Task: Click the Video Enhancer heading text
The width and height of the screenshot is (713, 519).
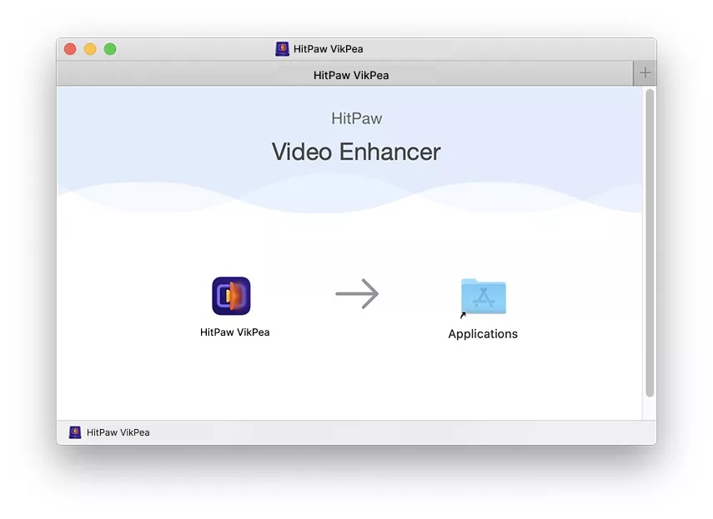Action: [x=356, y=152]
